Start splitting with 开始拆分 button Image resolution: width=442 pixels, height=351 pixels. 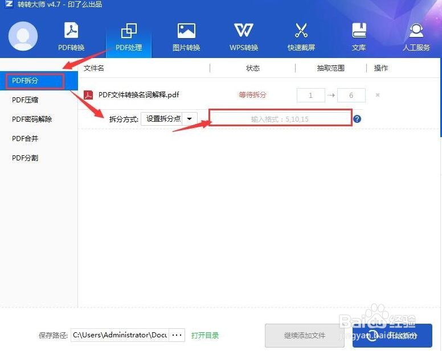(392, 336)
